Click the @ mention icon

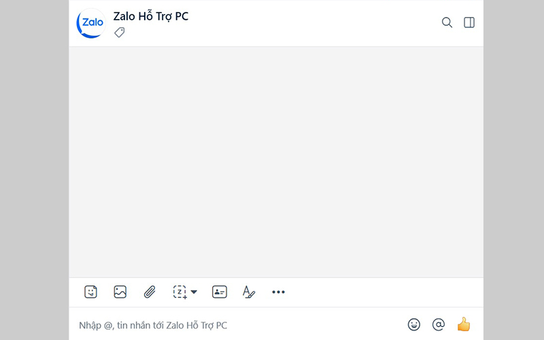439,325
